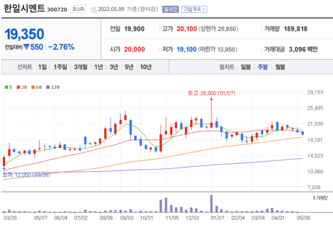This screenshot has height=225, width=333.
Task: Select the 5년 line chart tab
Action: (x=129, y=67)
